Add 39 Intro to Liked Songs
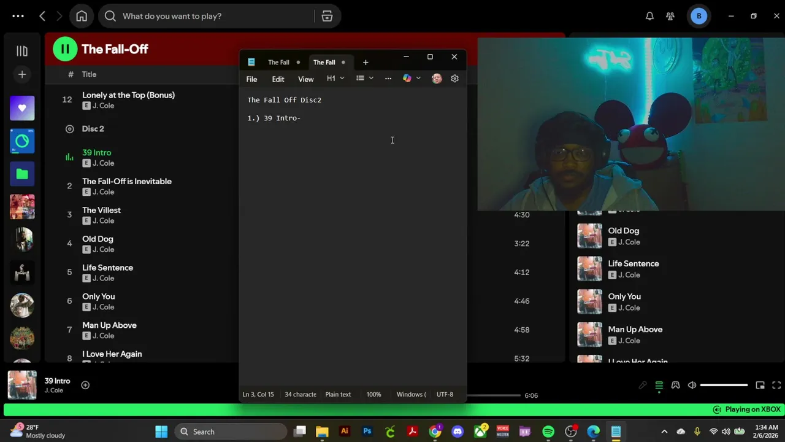This screenshot has width=785, height=442. tap(85, 386)
